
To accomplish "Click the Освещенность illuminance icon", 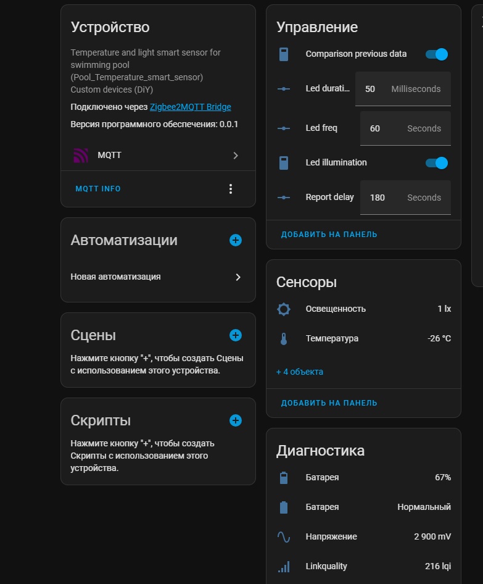I will [284, 309].
